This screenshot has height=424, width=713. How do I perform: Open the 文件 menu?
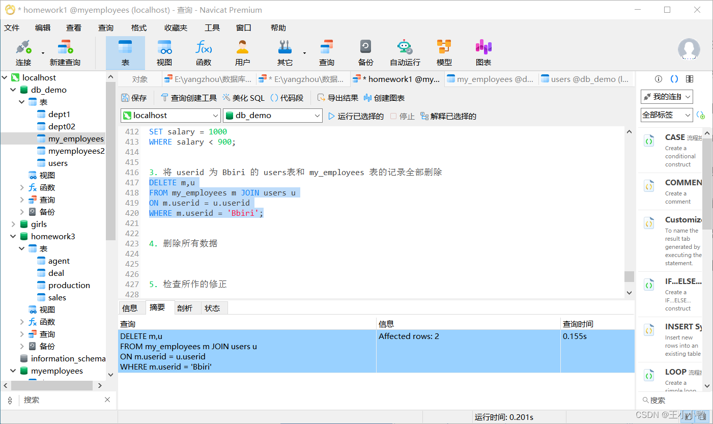coord(12,28)
